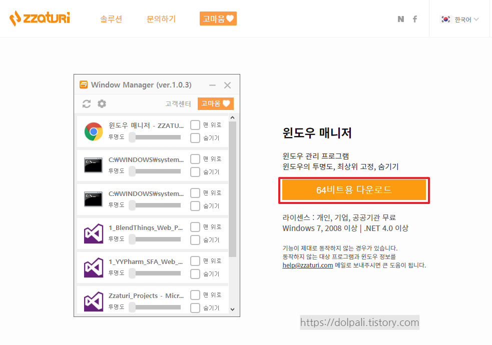Select the Zzaturi_Projects - Micr... row title

[146, 295]
